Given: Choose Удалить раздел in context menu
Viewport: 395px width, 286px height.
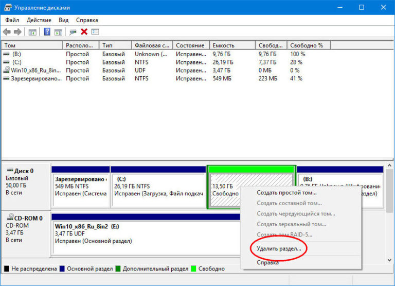Looking at the screenshot, I should point(279,248).
